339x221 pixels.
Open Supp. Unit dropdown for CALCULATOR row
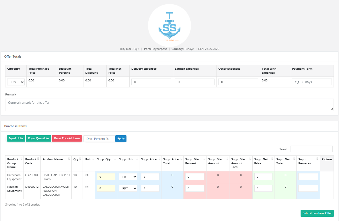coord(128,188)
